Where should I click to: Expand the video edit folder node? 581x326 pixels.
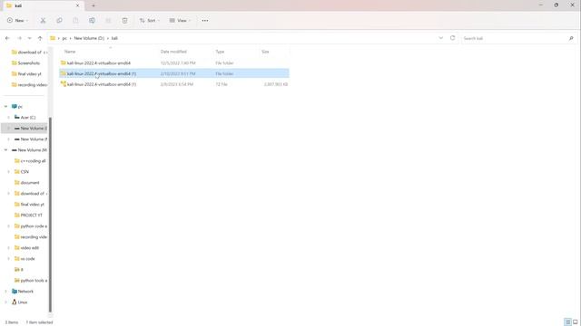(8, 247)
